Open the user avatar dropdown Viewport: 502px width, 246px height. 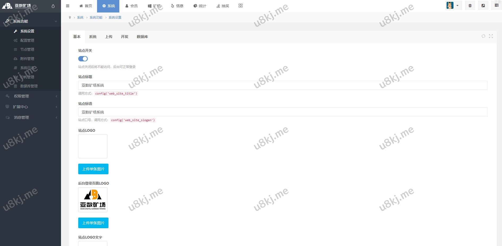coord(453,6)
